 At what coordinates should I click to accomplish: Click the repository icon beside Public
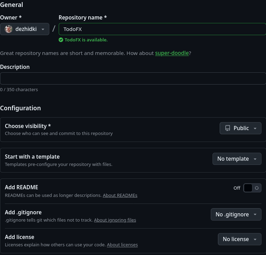click(x=228, y=128)
